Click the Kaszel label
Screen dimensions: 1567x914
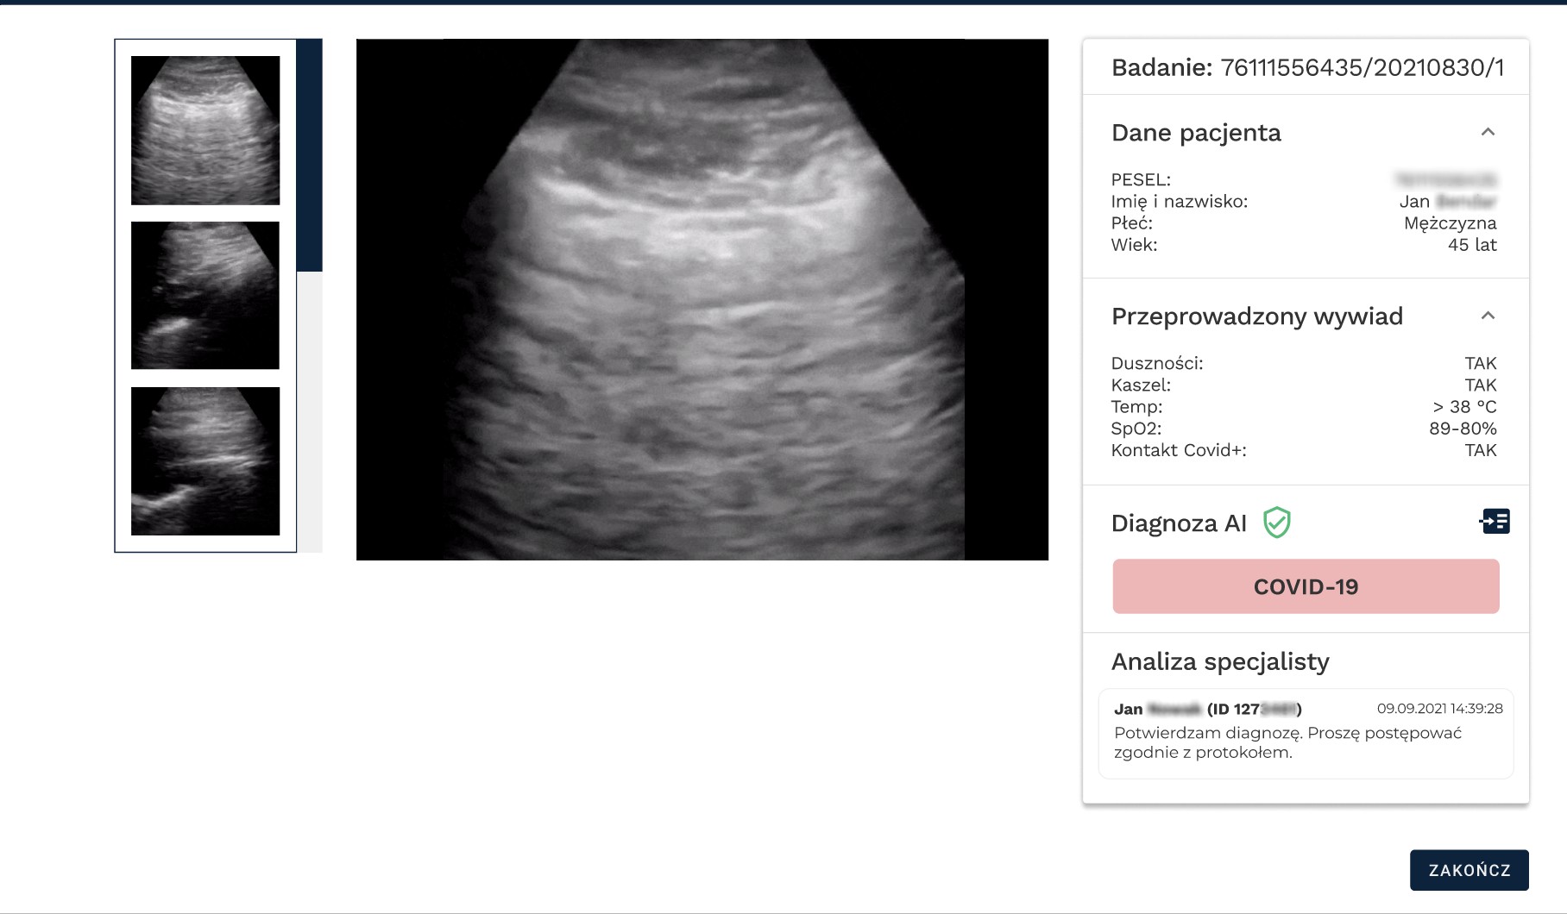coord(1141,385)
